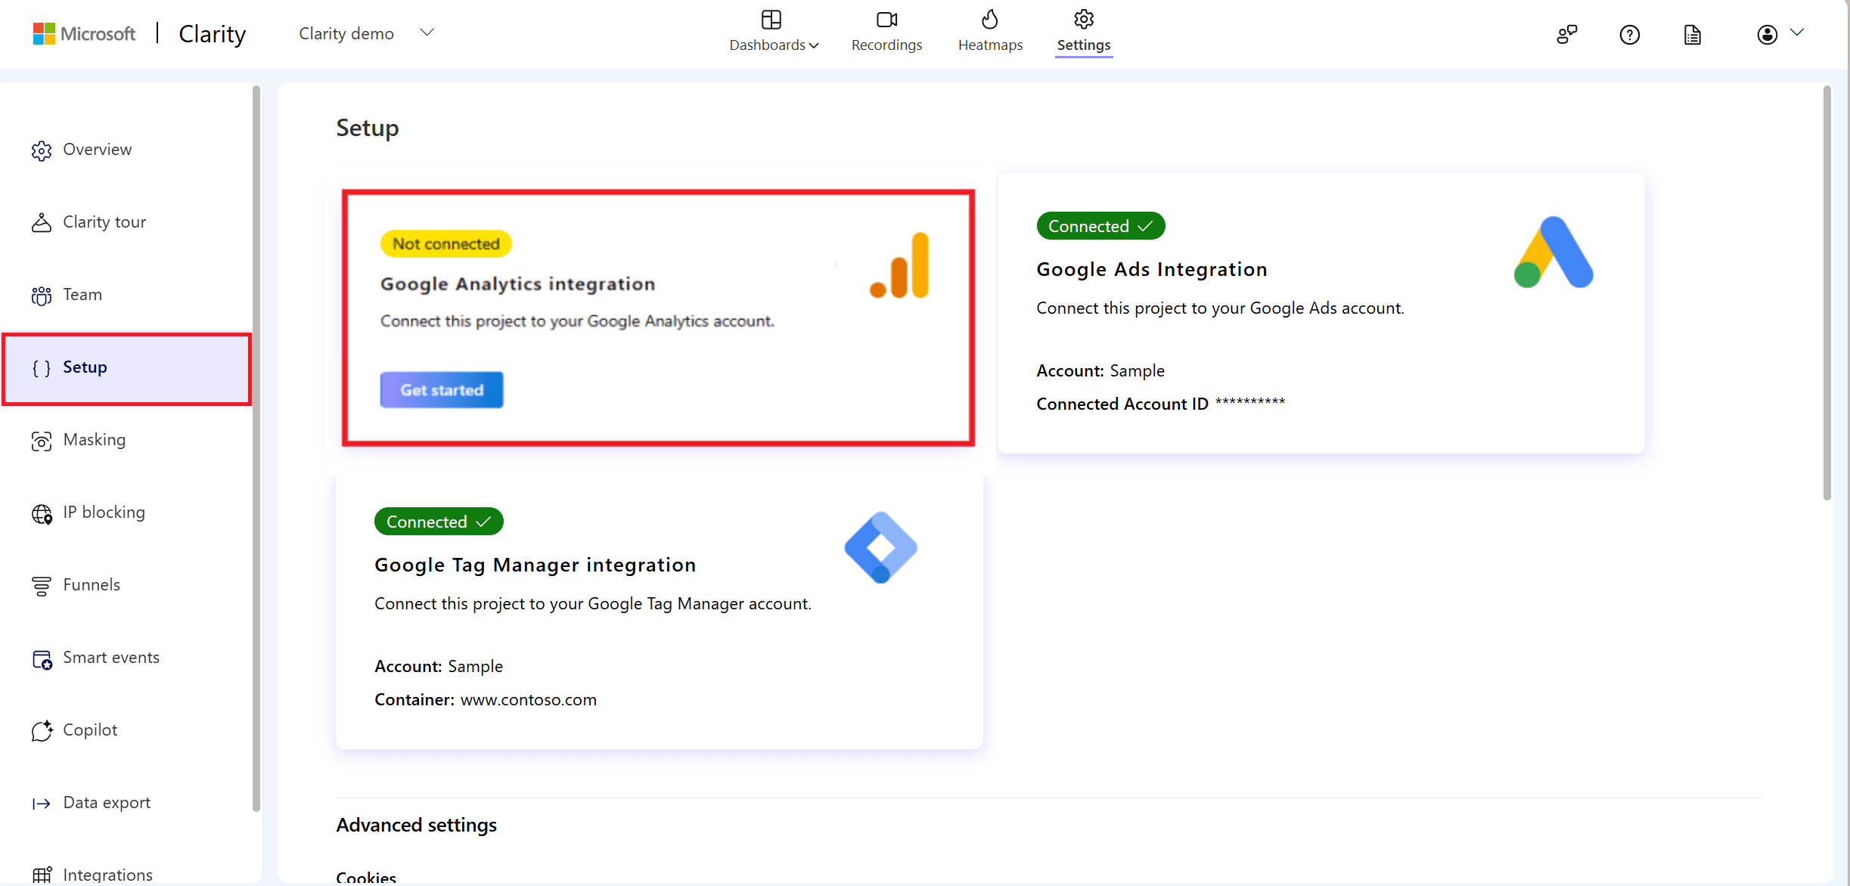1850x886 pixels.
Task: Open the Heatmaps tab
Action: [990, 32]
